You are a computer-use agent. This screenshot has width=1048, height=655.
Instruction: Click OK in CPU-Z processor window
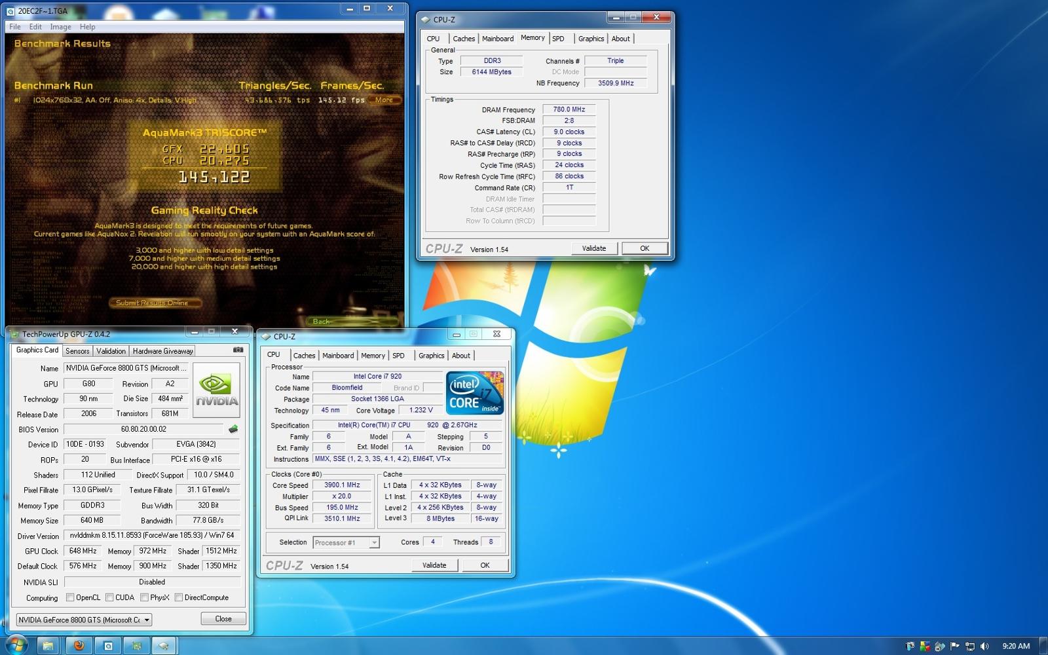(485, 565)
